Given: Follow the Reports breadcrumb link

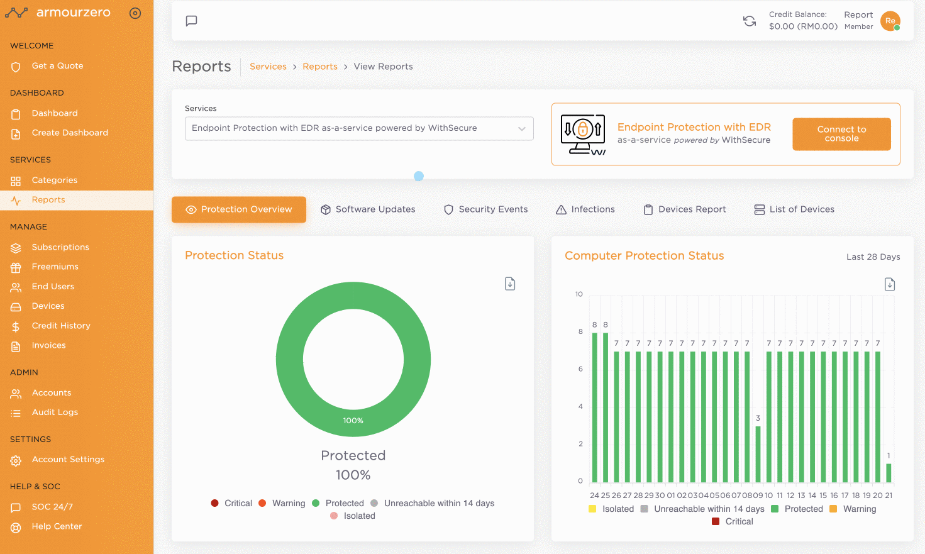Looking at the screenshot, I should pos(320,67).
